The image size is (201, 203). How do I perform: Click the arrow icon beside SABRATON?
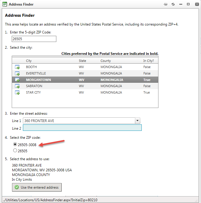pos(17,86)
